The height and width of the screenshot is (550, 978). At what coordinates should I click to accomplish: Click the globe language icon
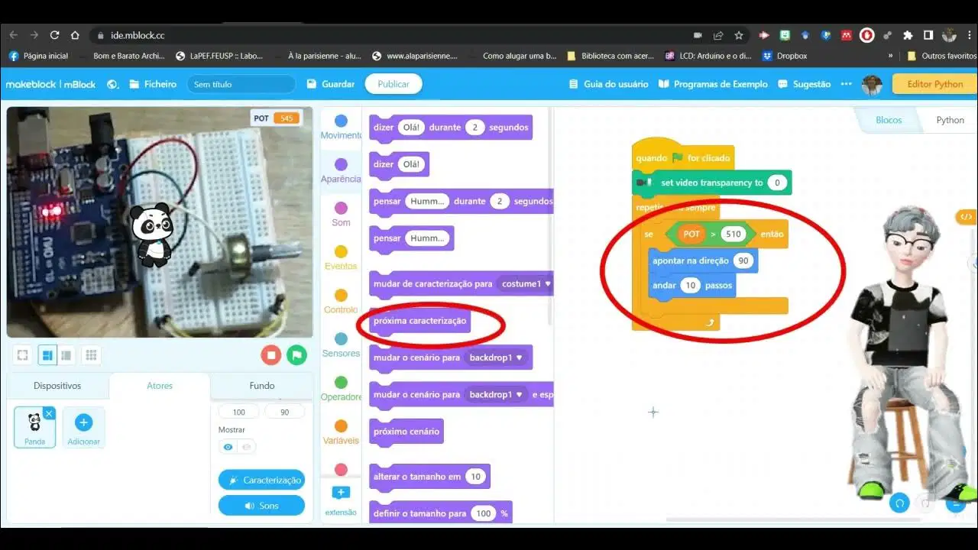tap(113, 84)
